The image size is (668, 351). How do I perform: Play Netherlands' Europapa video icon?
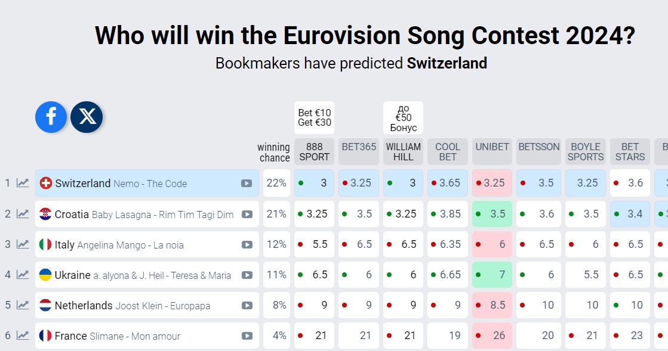[x=247, y=306]
